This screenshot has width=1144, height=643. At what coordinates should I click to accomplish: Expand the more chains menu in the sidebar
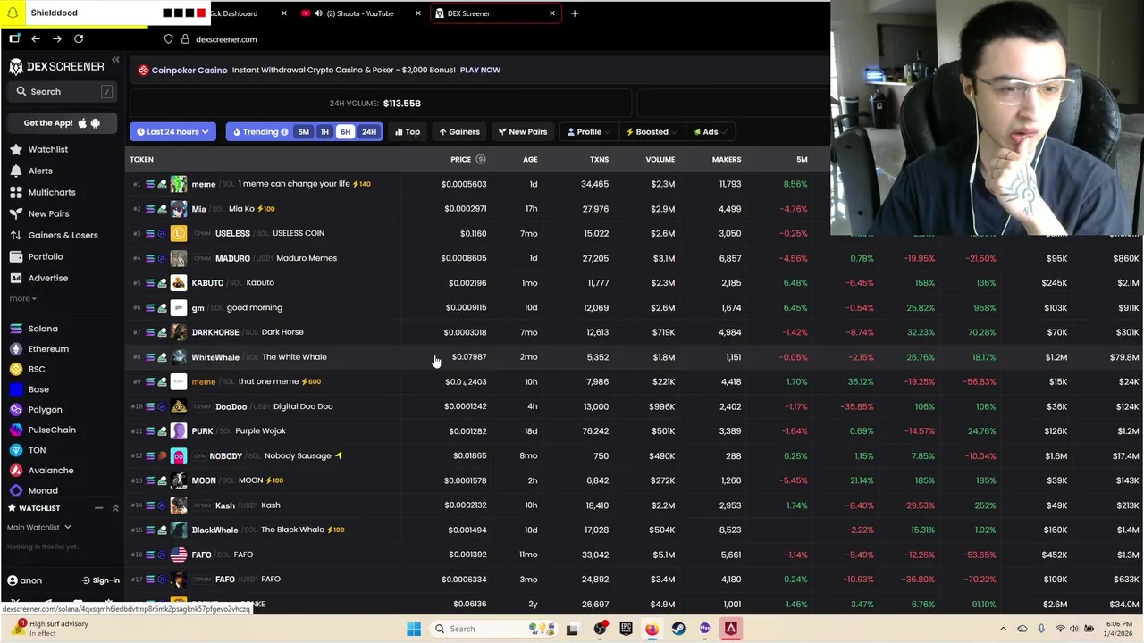pos(22,298)
